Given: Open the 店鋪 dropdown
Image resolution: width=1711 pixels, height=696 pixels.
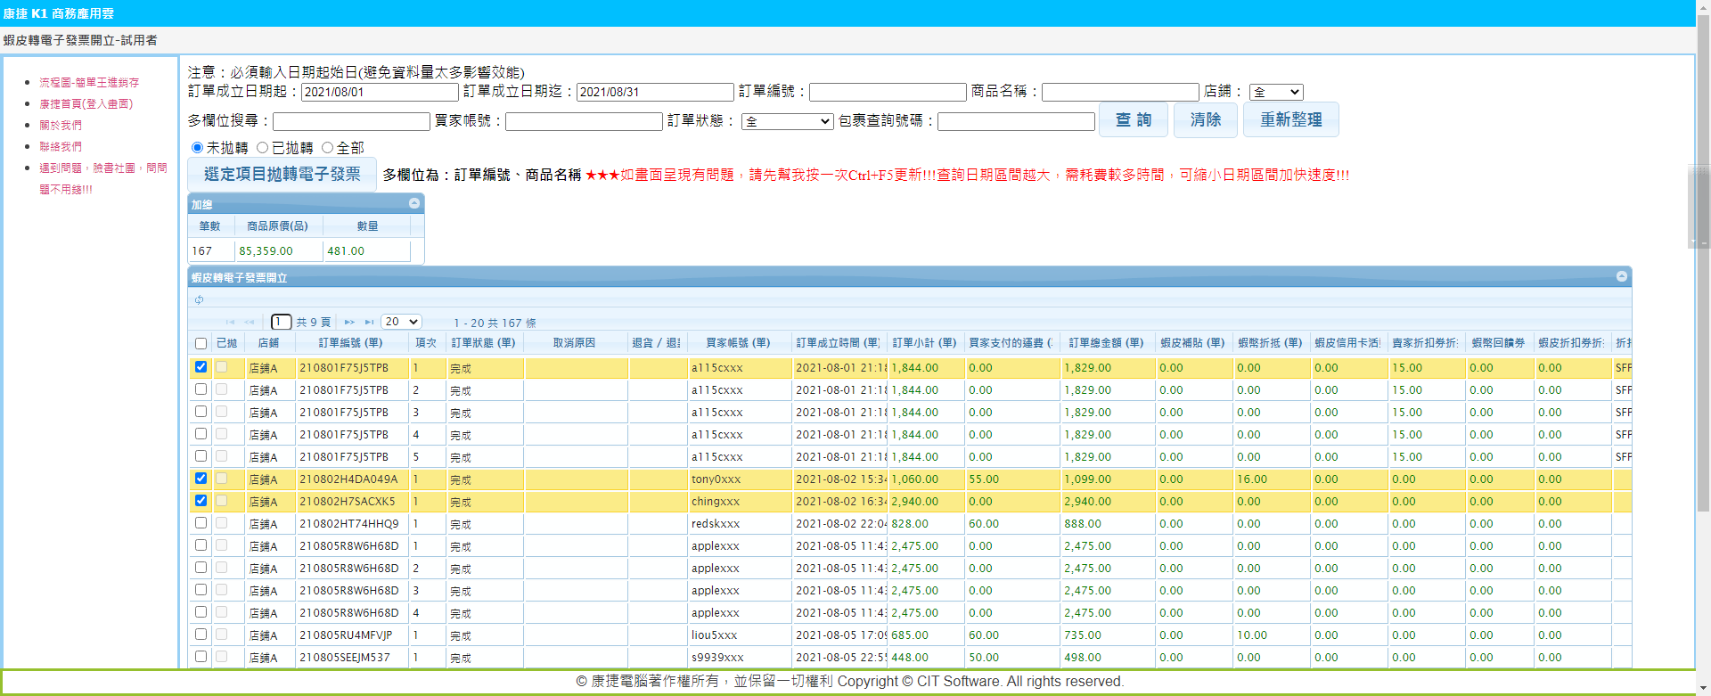Looking at the screenshot, I should (1276, 92).
